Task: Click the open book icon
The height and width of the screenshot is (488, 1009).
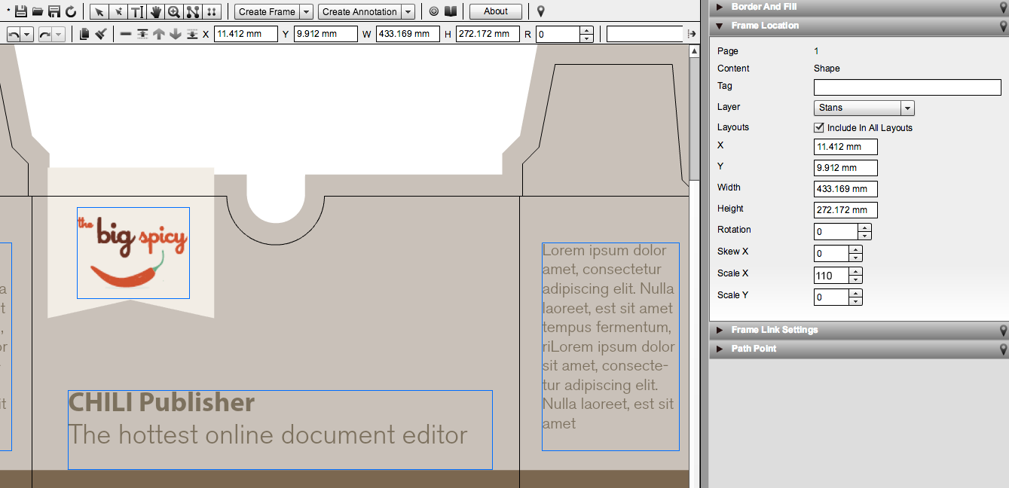Action: click(x=451, y=11)
